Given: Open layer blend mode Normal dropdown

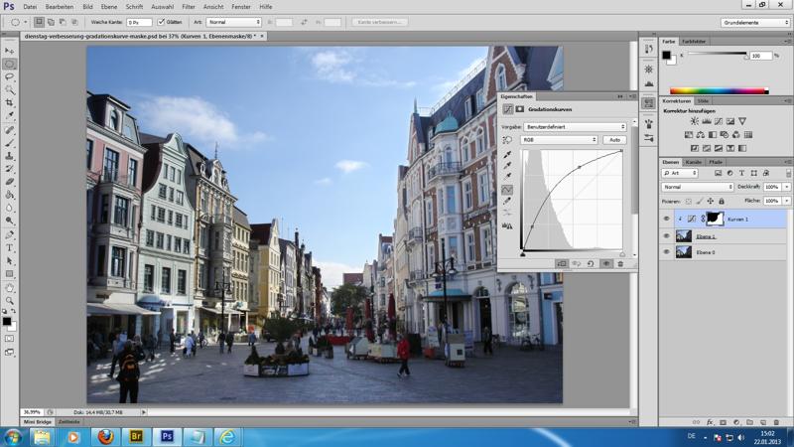Looking at the screenshot, I should [698, 187].
